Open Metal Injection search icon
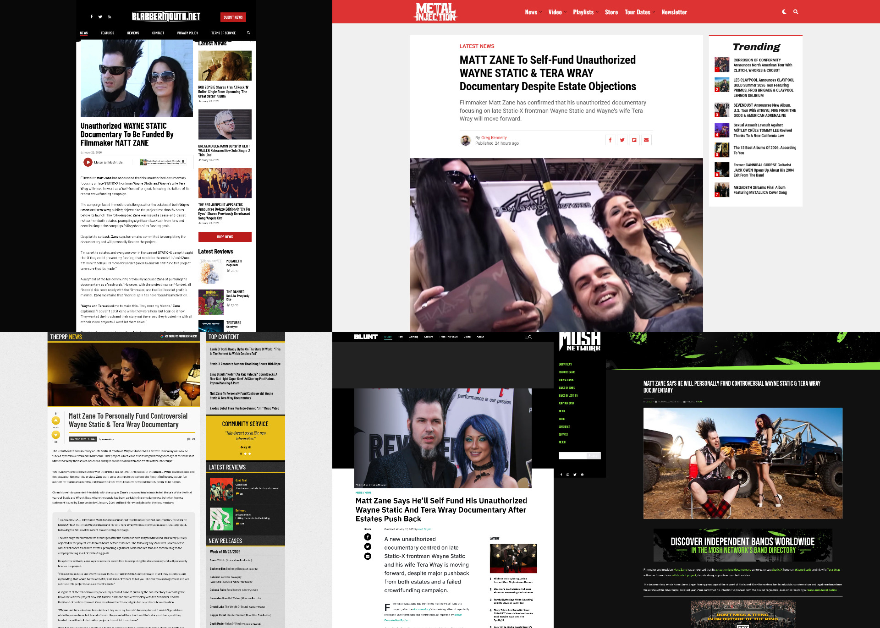 796,12
